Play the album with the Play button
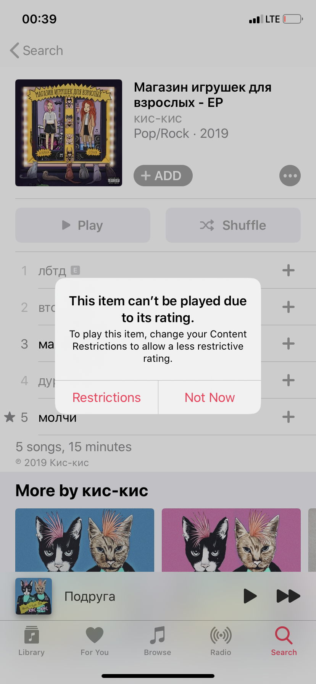The width and height of the screenshot is (316, 684). (83, 225)
